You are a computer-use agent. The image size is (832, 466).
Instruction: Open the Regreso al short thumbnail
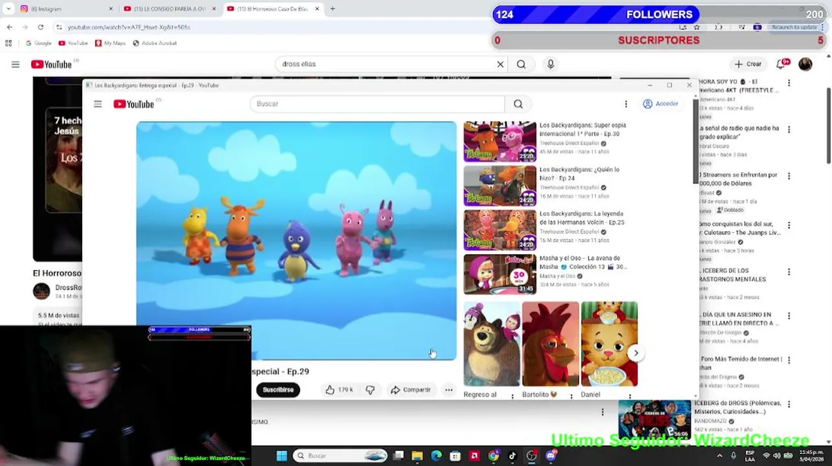(491, 344)
